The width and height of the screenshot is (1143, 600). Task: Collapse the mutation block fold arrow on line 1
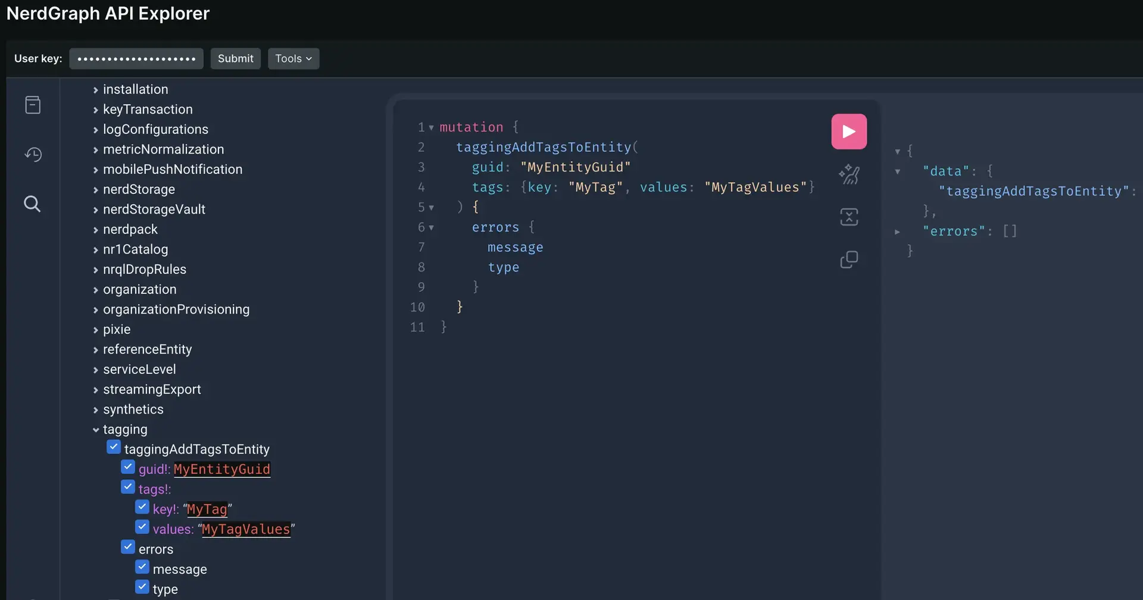click(x=431, y=127)
